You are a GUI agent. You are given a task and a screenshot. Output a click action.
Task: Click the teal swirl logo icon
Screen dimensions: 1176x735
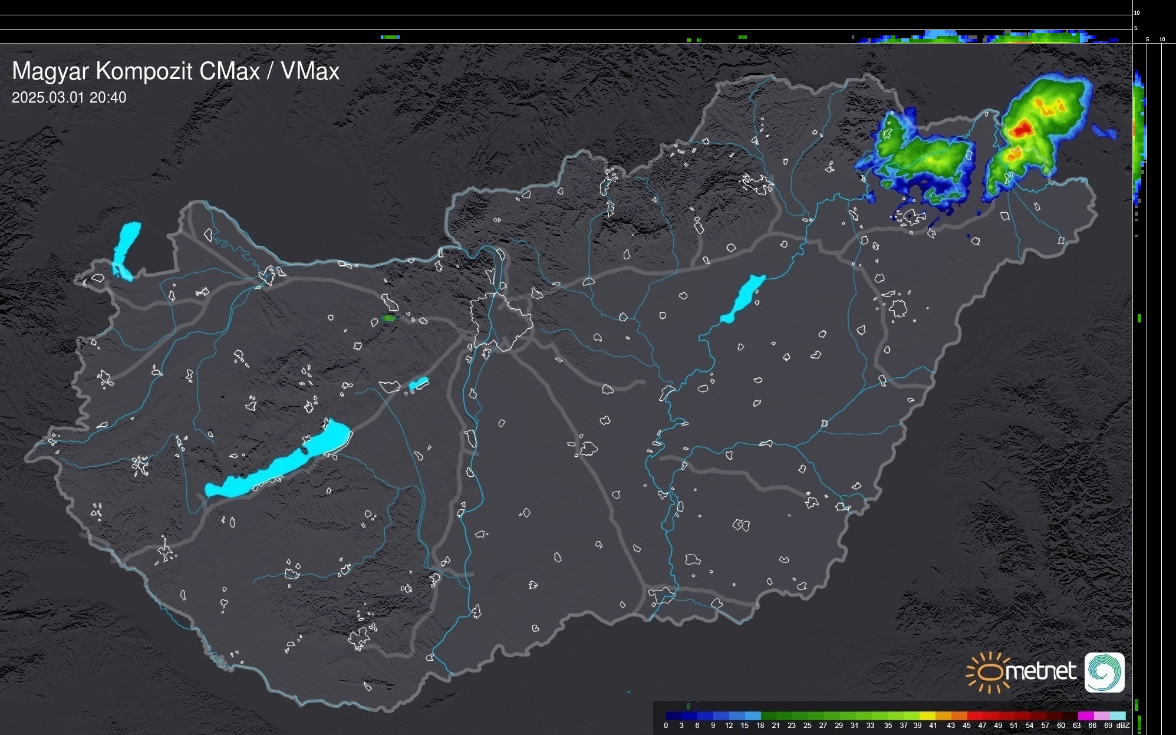click(1104, 672)
